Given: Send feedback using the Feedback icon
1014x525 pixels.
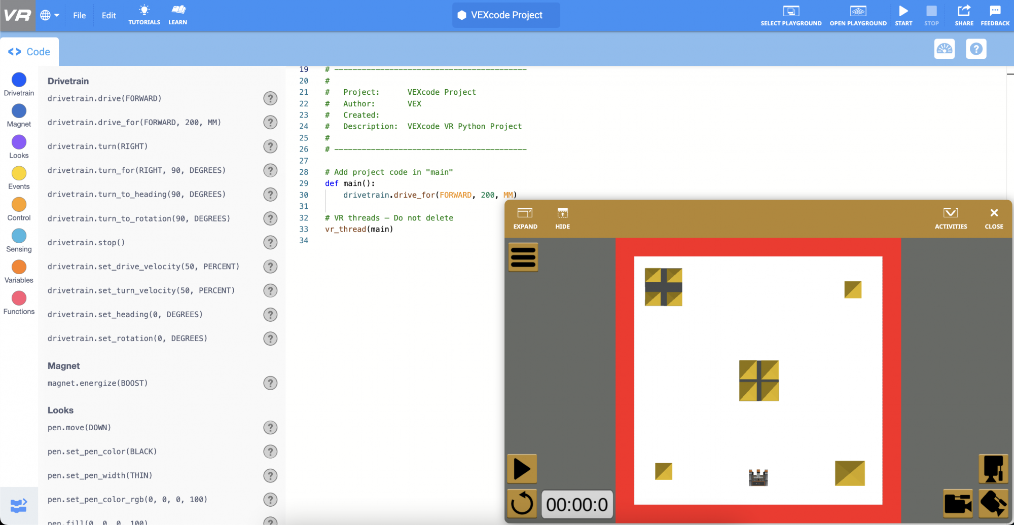Looking at the screenshot, I should point(994,15).
